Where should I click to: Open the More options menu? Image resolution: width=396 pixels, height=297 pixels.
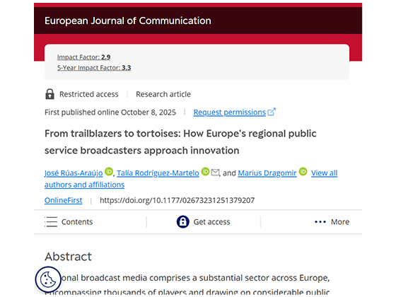(x=332, y=222)
